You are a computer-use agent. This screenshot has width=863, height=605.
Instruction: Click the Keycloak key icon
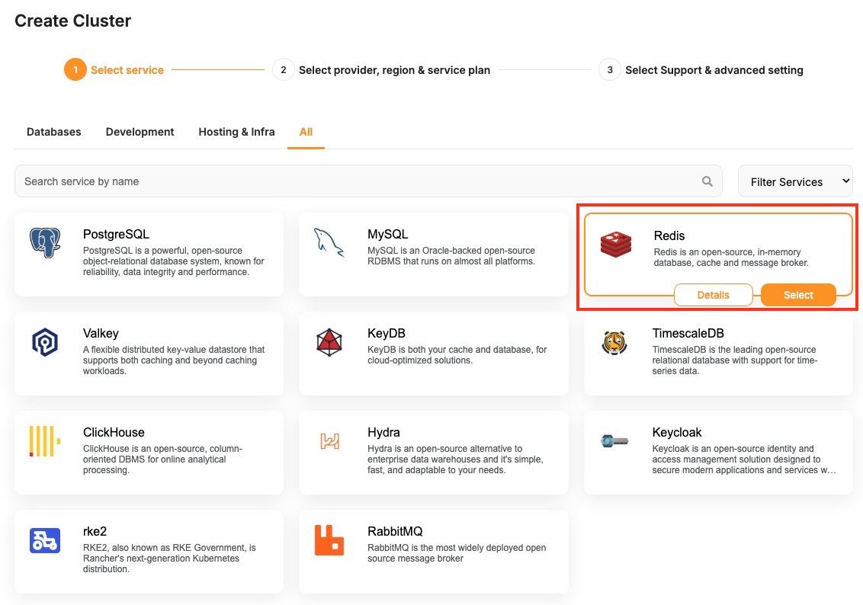point(614,440)
